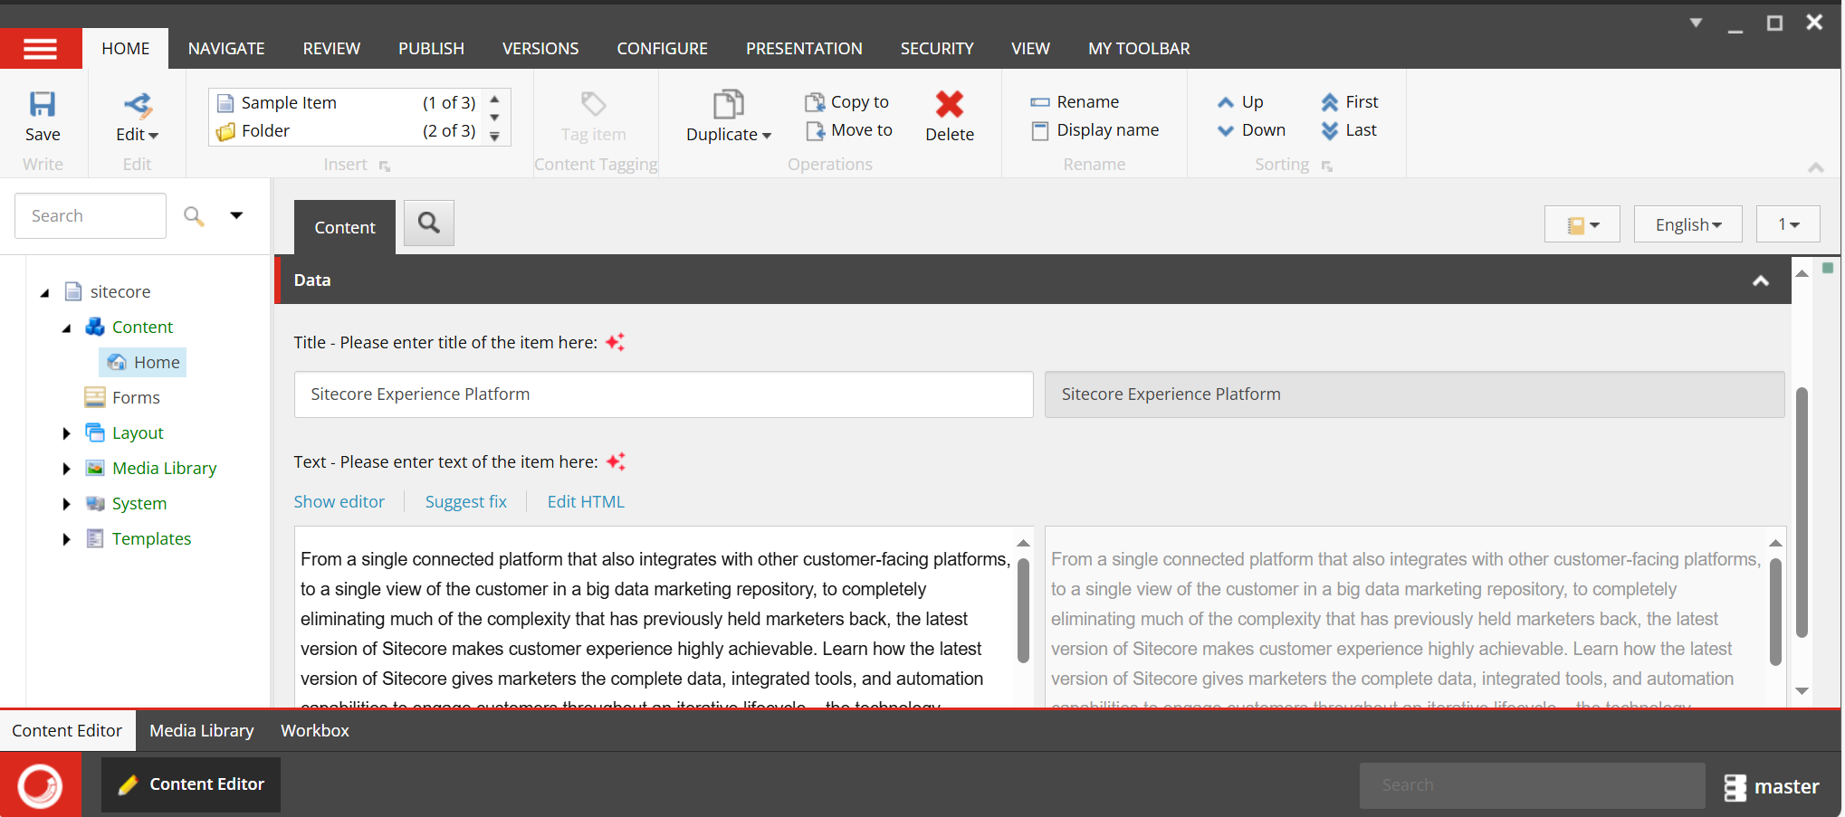Click the AI sparkle icon beside Title label
The height and width of the screenshot is (817, 1845).
(615, 342)
